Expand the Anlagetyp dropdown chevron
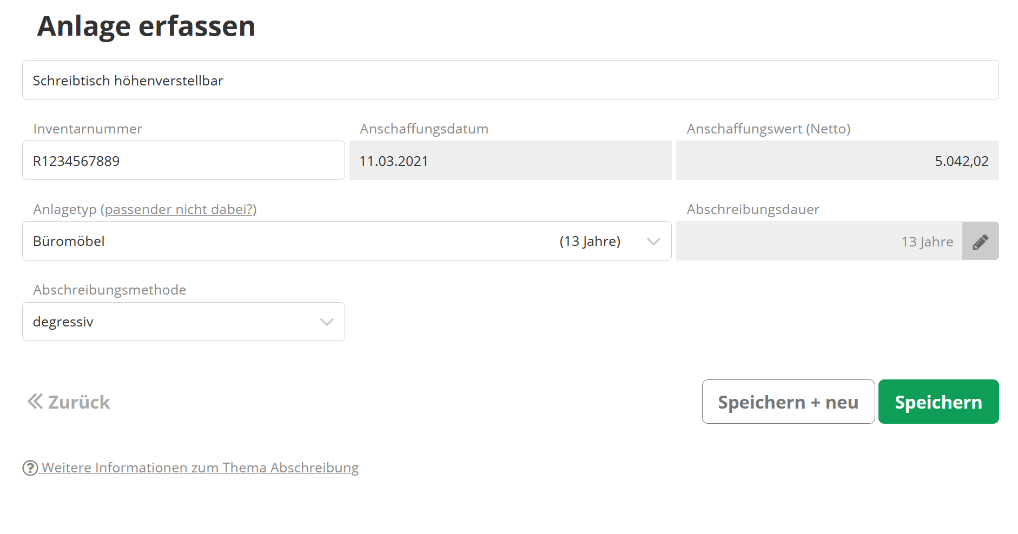This screenshot has width=1018, height=534. [653, 242]
